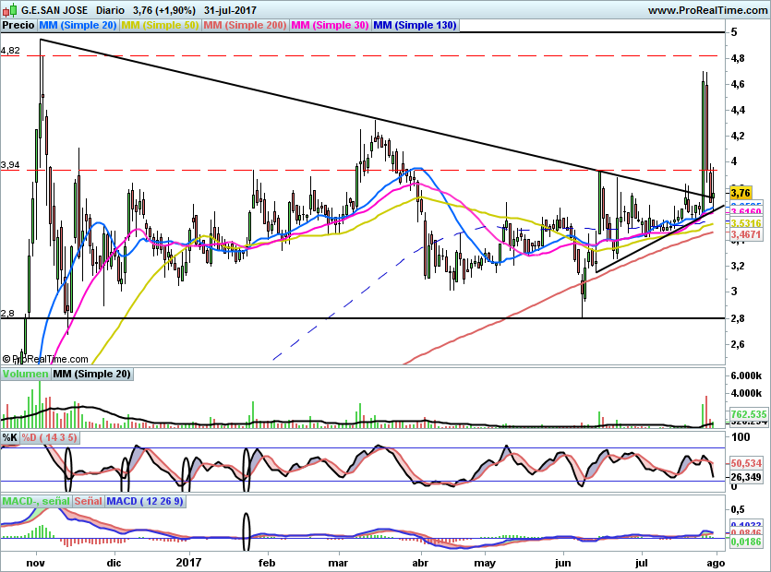The height and width of the screenshot is (572, 771).
Task: Click the www.ProRealTime.com link
Action: point(707,10)
